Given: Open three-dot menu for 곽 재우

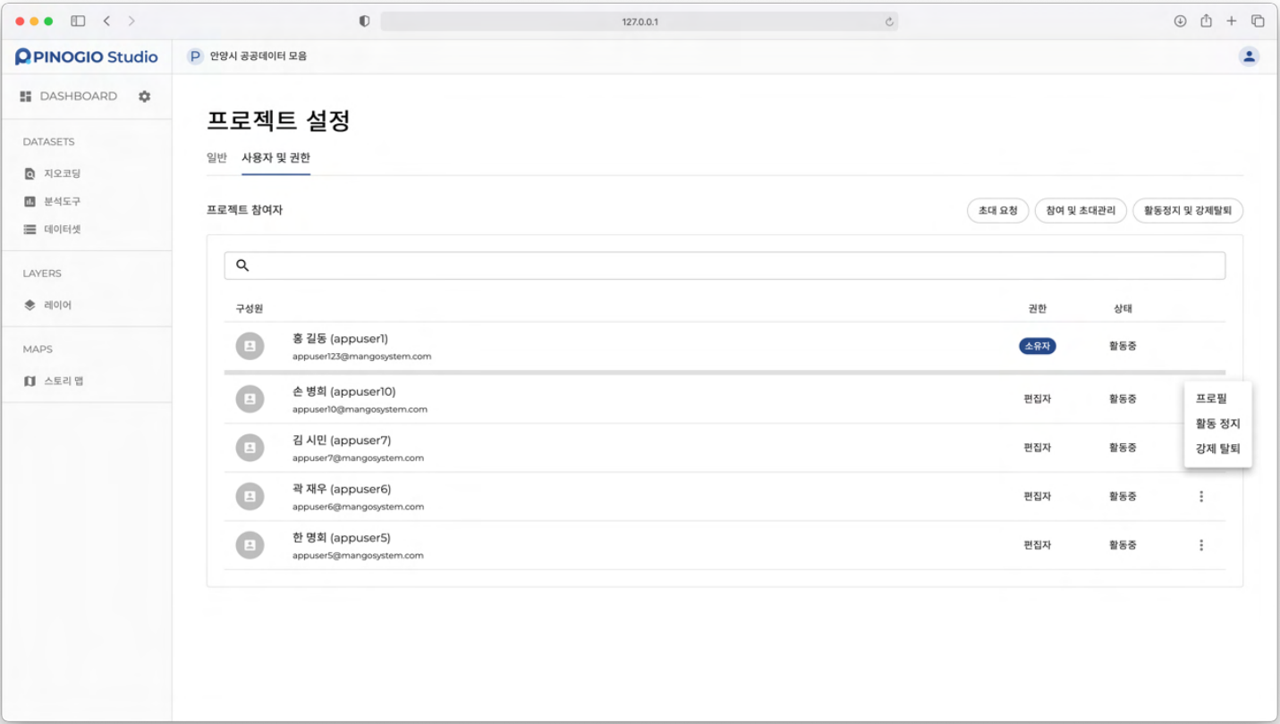Looking at the screenshot, I should (1201, 497).
